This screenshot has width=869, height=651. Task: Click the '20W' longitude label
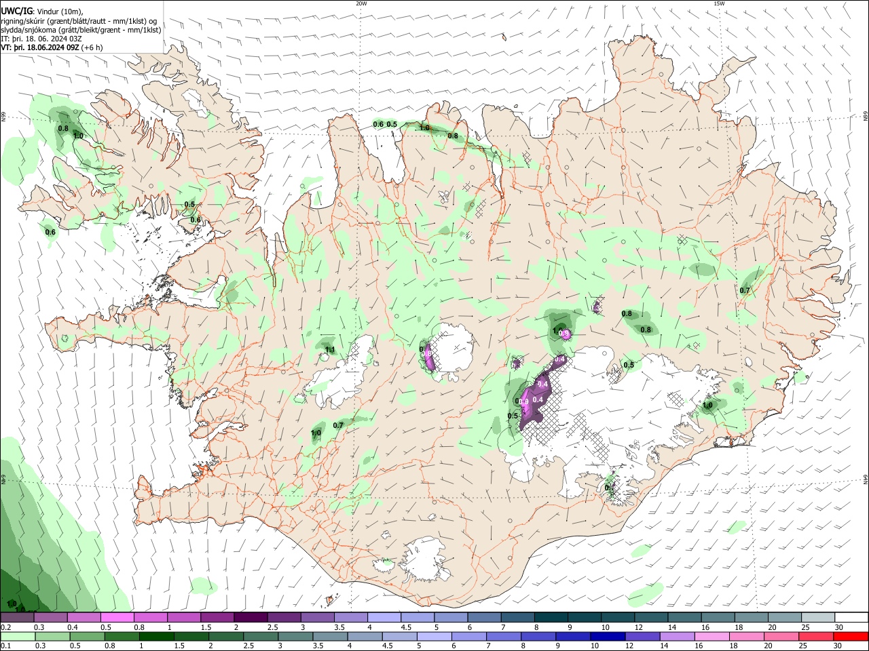tap(361, 3)
